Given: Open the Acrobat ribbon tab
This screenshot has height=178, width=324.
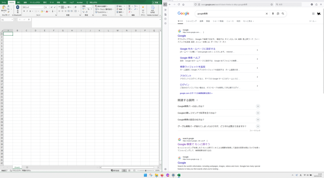Looking at the screenshot, I should [x=79, y=3].
